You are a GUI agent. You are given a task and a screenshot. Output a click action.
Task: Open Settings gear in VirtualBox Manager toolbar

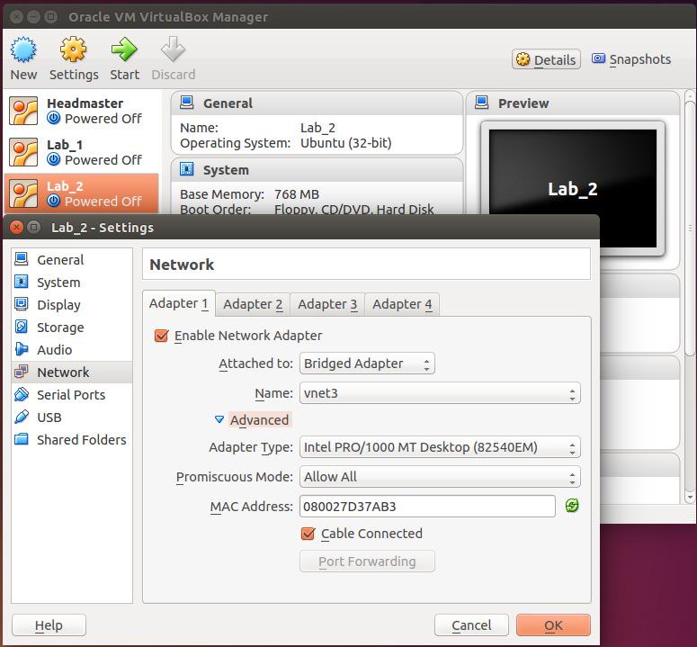click(x=74, y=49)
